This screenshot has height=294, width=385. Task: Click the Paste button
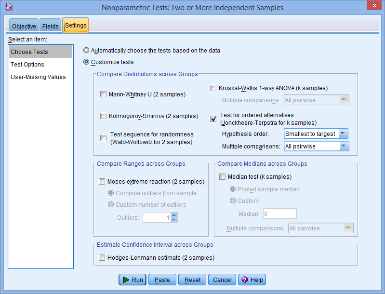(x=162, y=280)
